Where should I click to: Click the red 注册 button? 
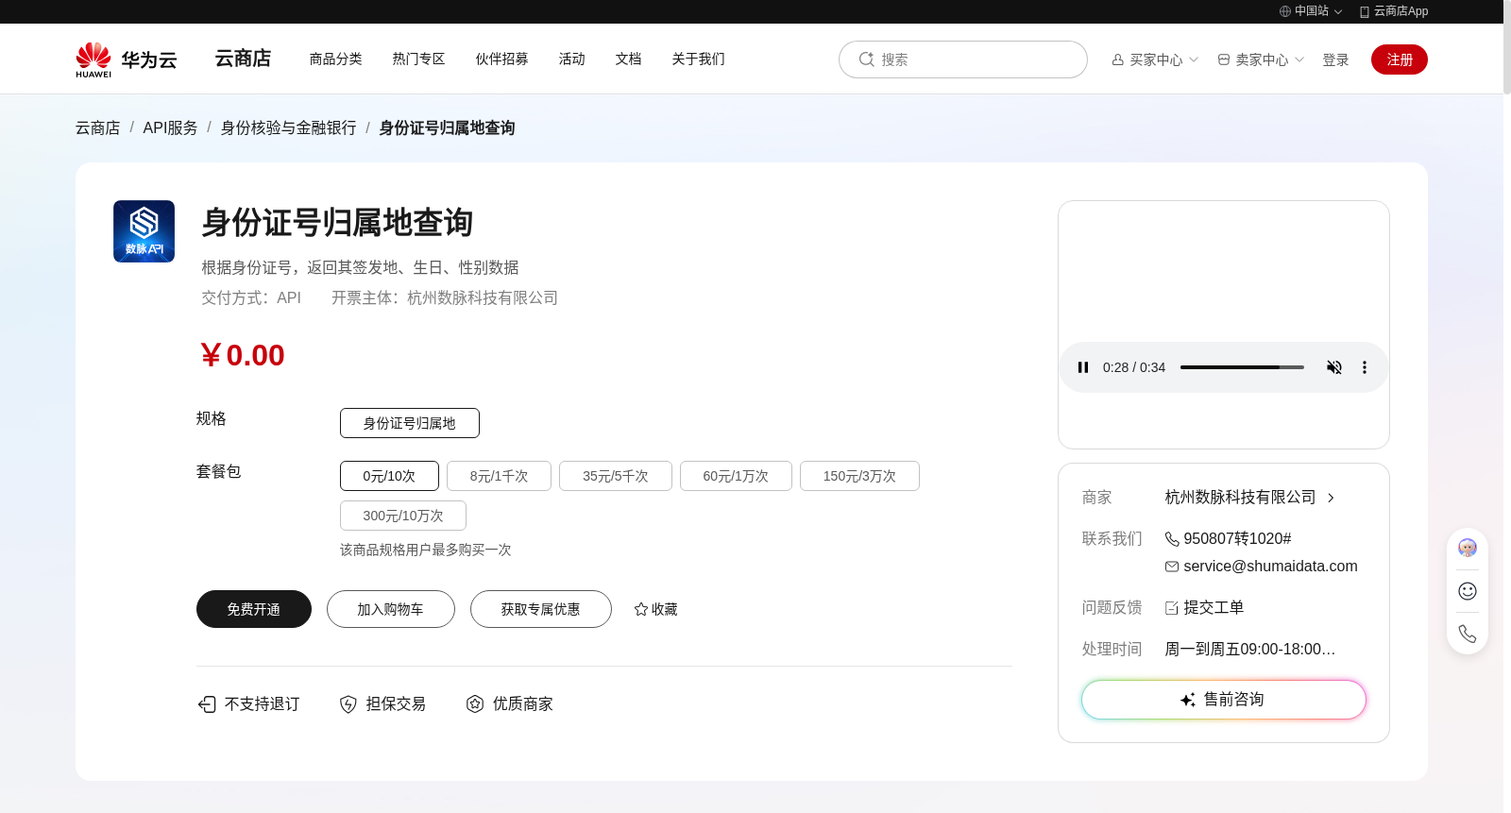point(1400,59)
